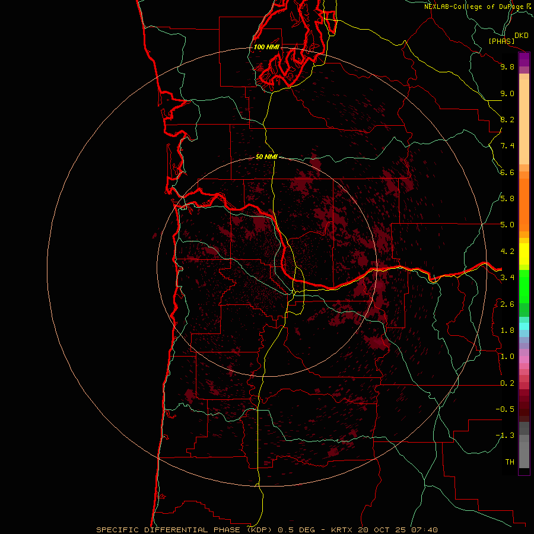This screenshot has height=534, width=534.
Task: Click the yellow segment of the color bar
Action: click(x=524, y=254)
